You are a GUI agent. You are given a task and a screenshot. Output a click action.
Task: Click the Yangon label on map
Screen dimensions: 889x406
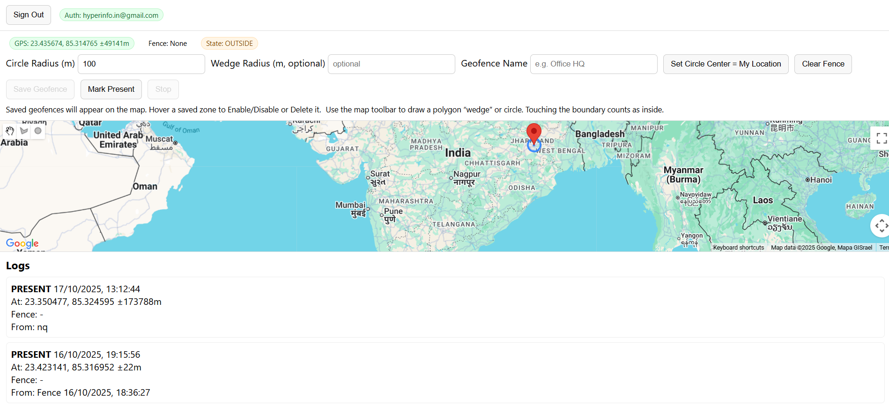(x=691, y=239)
